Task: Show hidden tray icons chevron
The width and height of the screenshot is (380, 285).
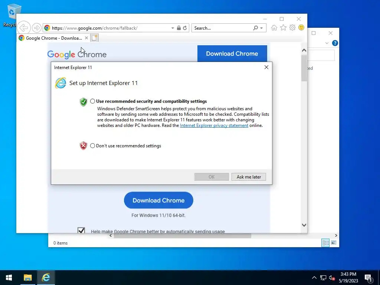Action: click(314, 278)
